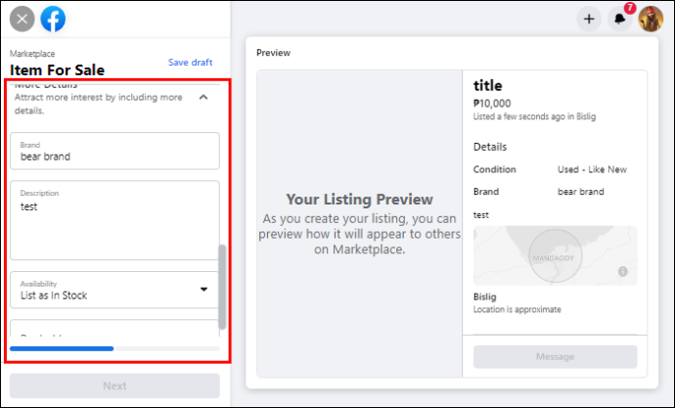
Task: Open the profile avatar menu
Action: point(651,19)
